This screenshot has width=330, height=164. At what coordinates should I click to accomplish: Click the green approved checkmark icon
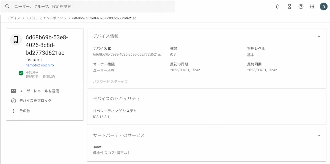click(x=21, y=73)
